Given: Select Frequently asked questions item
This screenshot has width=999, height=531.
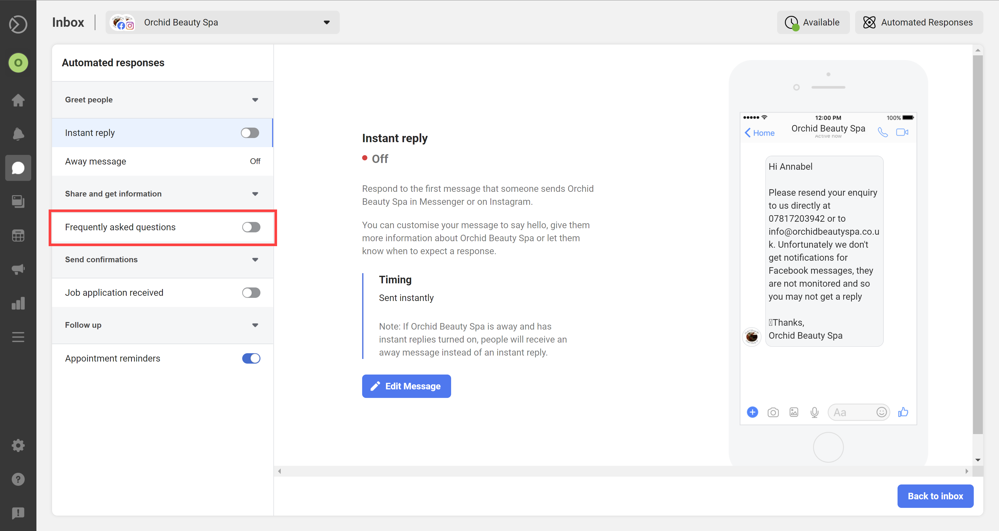Looking at the screenshot, I should coord(163,227).
